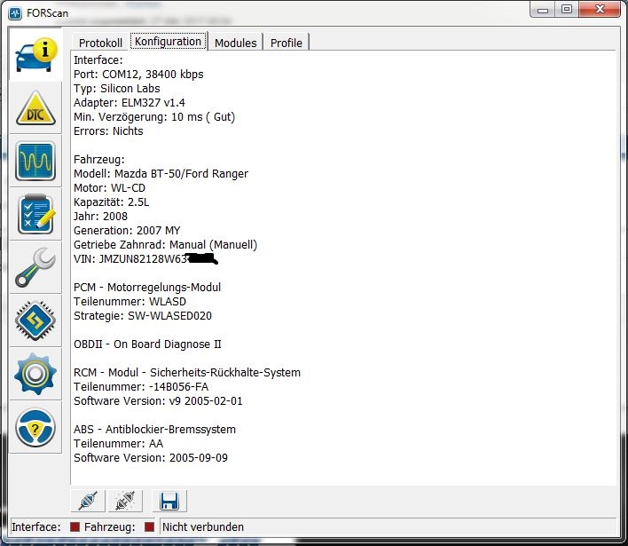Image resolution: width=628 pixels, height=546 pixels.
Task: Switch to the Konfiguration tab
Action: [x=169, y=42]
